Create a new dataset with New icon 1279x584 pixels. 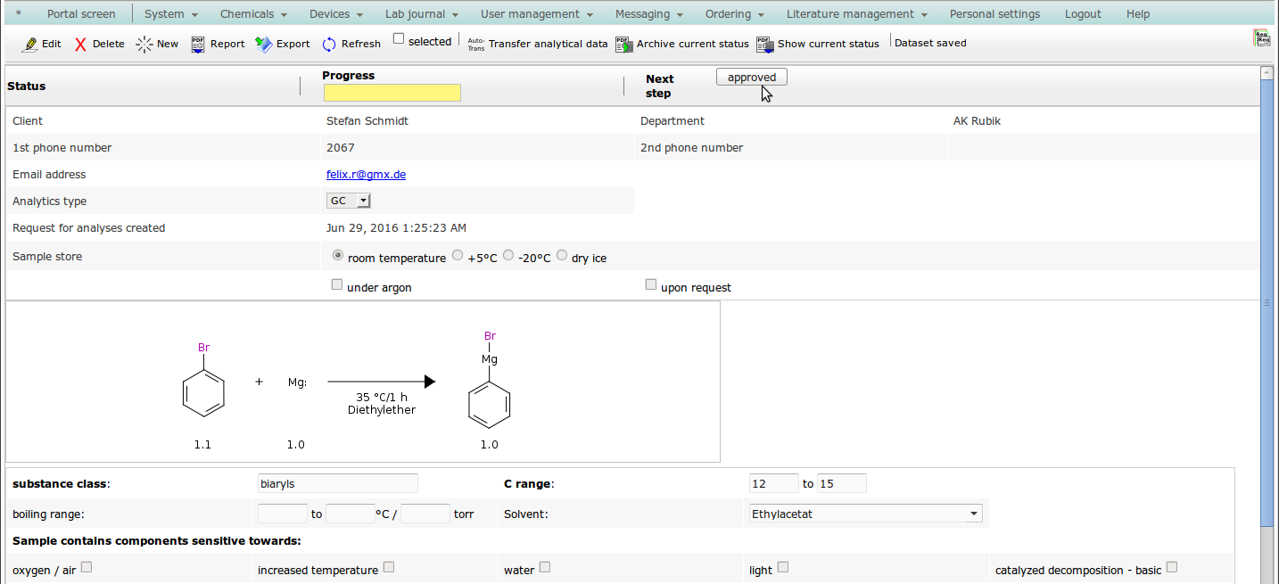(x=144, y=44)
